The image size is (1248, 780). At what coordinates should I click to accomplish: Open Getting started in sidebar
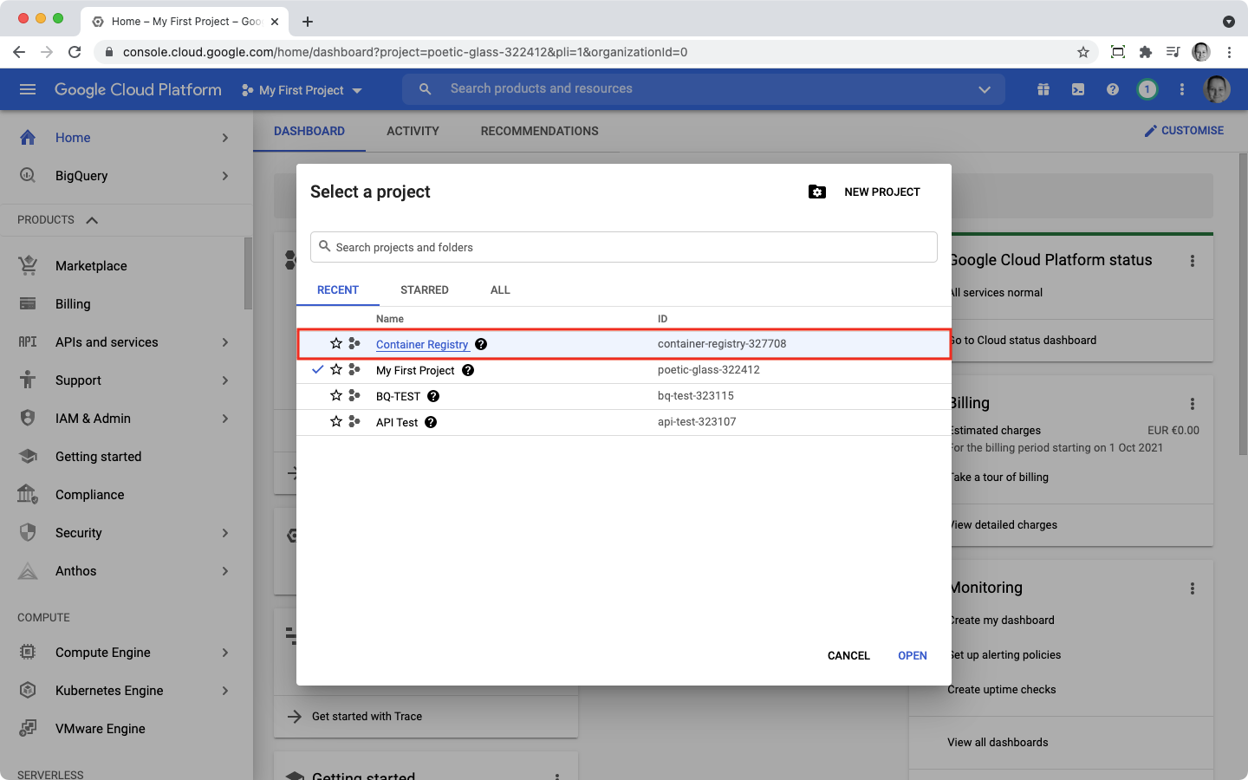point(98,457)
